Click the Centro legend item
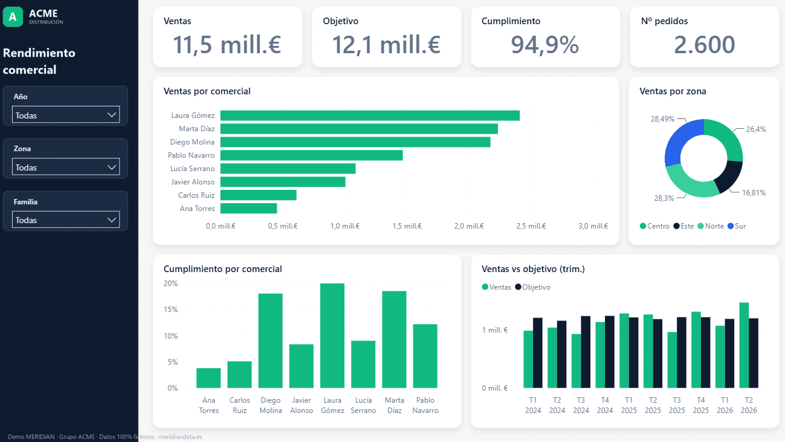785x442 pixels. pyautogui.click(x=654, y=226)
